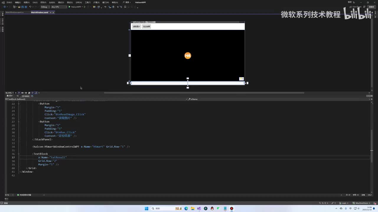Click the Open File folder toolbar icon

pos(19,7)
